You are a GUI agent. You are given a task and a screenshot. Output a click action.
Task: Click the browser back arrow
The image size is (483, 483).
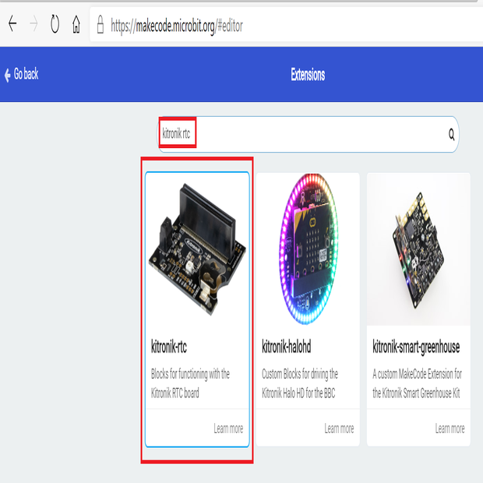pos(12,24)
